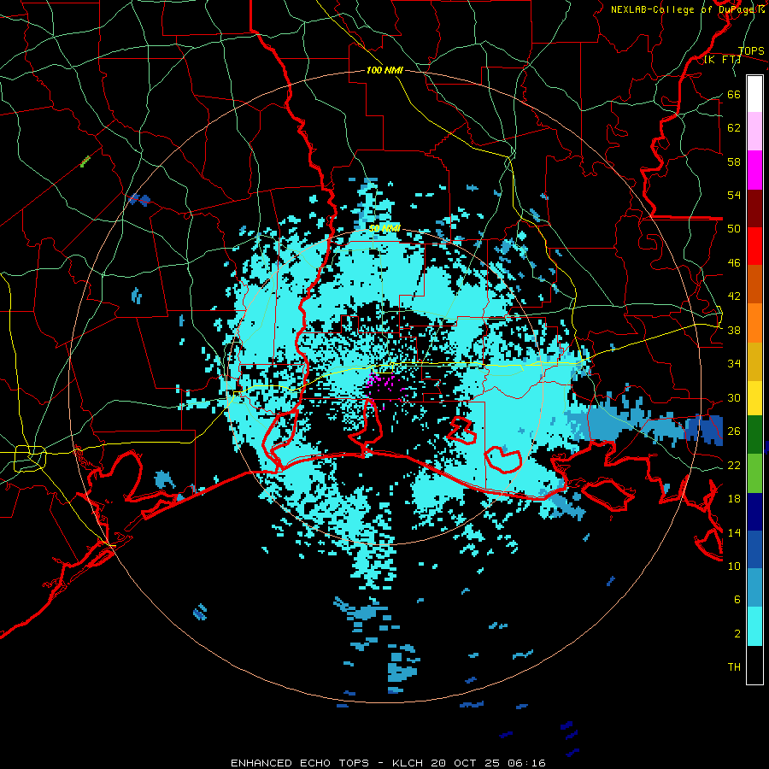The width and height of the screenshot is (769, 769).
Task: Click the magenta legend swatch
Action: click(754, 170)
